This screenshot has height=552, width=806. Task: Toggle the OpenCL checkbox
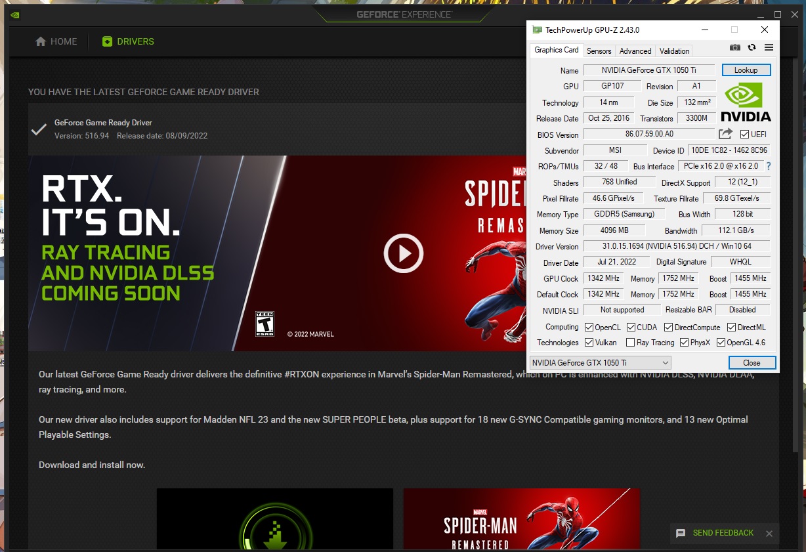pyautogui.click(x=589, y=327)
